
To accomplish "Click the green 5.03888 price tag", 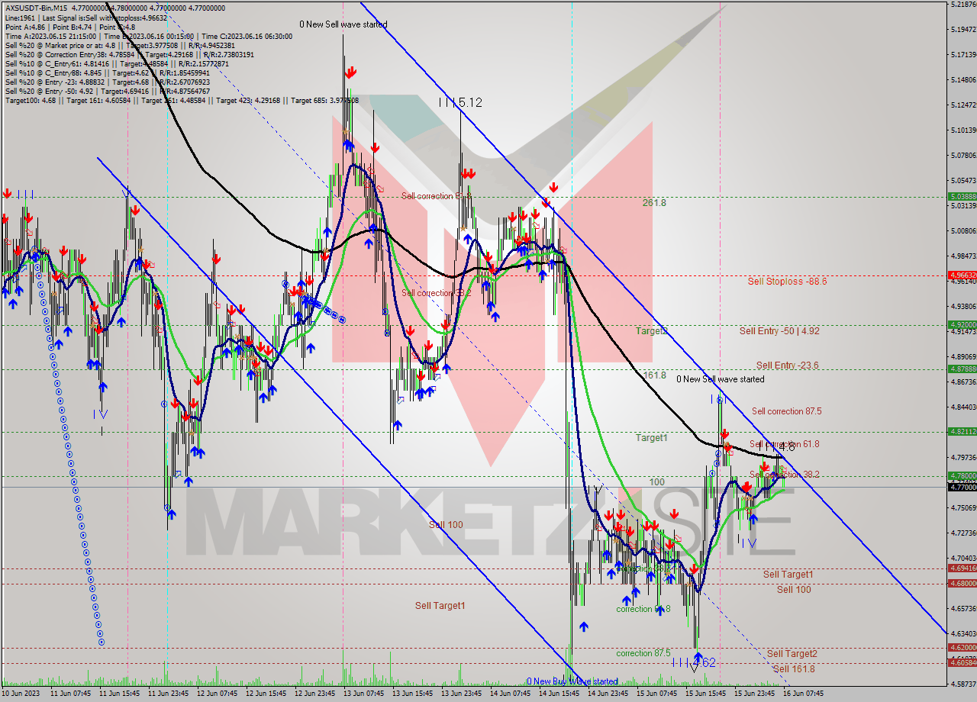I will click(x=962, y=196).
